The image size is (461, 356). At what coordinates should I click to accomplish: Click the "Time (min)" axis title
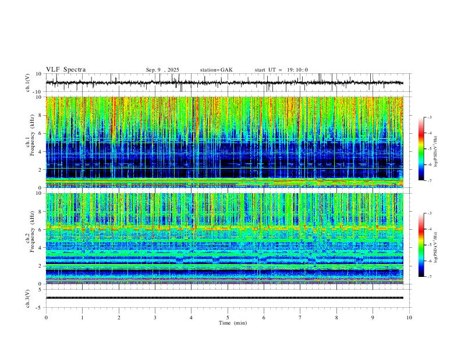click(x=233, y=323)
